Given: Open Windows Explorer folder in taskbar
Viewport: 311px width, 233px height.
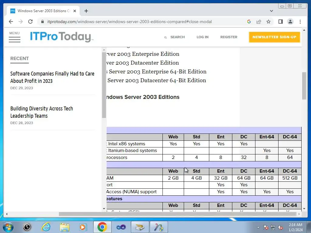Looking at the screenshot, I should coord(65,227).
